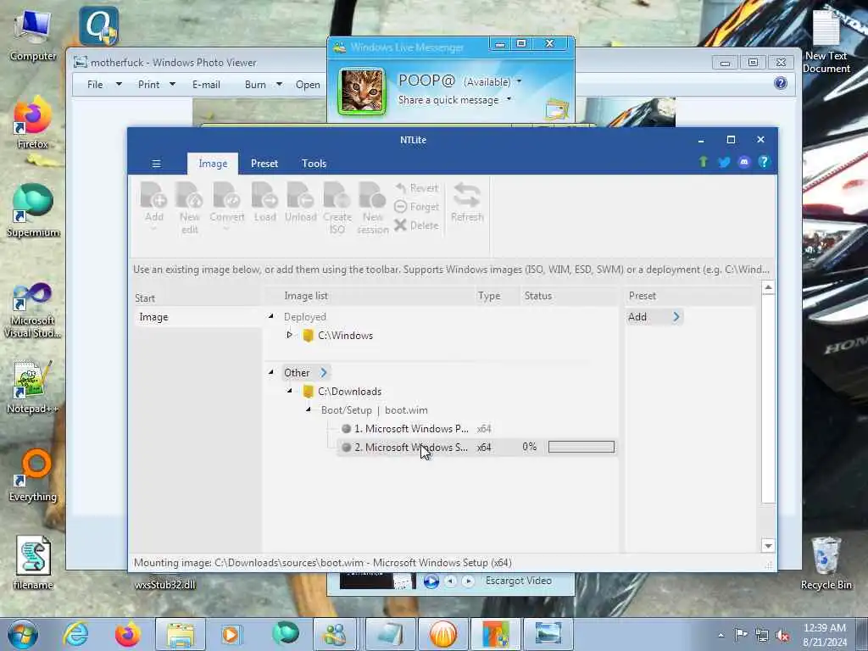The width and height of the screenshot is (868, 651).
Task: Open the Recycle Bin icon
Action: [x=826, y=564]
